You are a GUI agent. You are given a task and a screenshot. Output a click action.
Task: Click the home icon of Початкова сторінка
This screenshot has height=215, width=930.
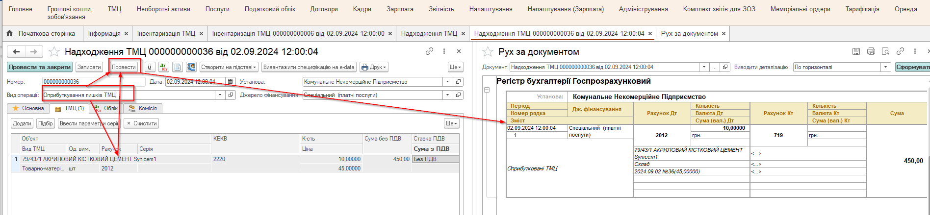[10, 33]
